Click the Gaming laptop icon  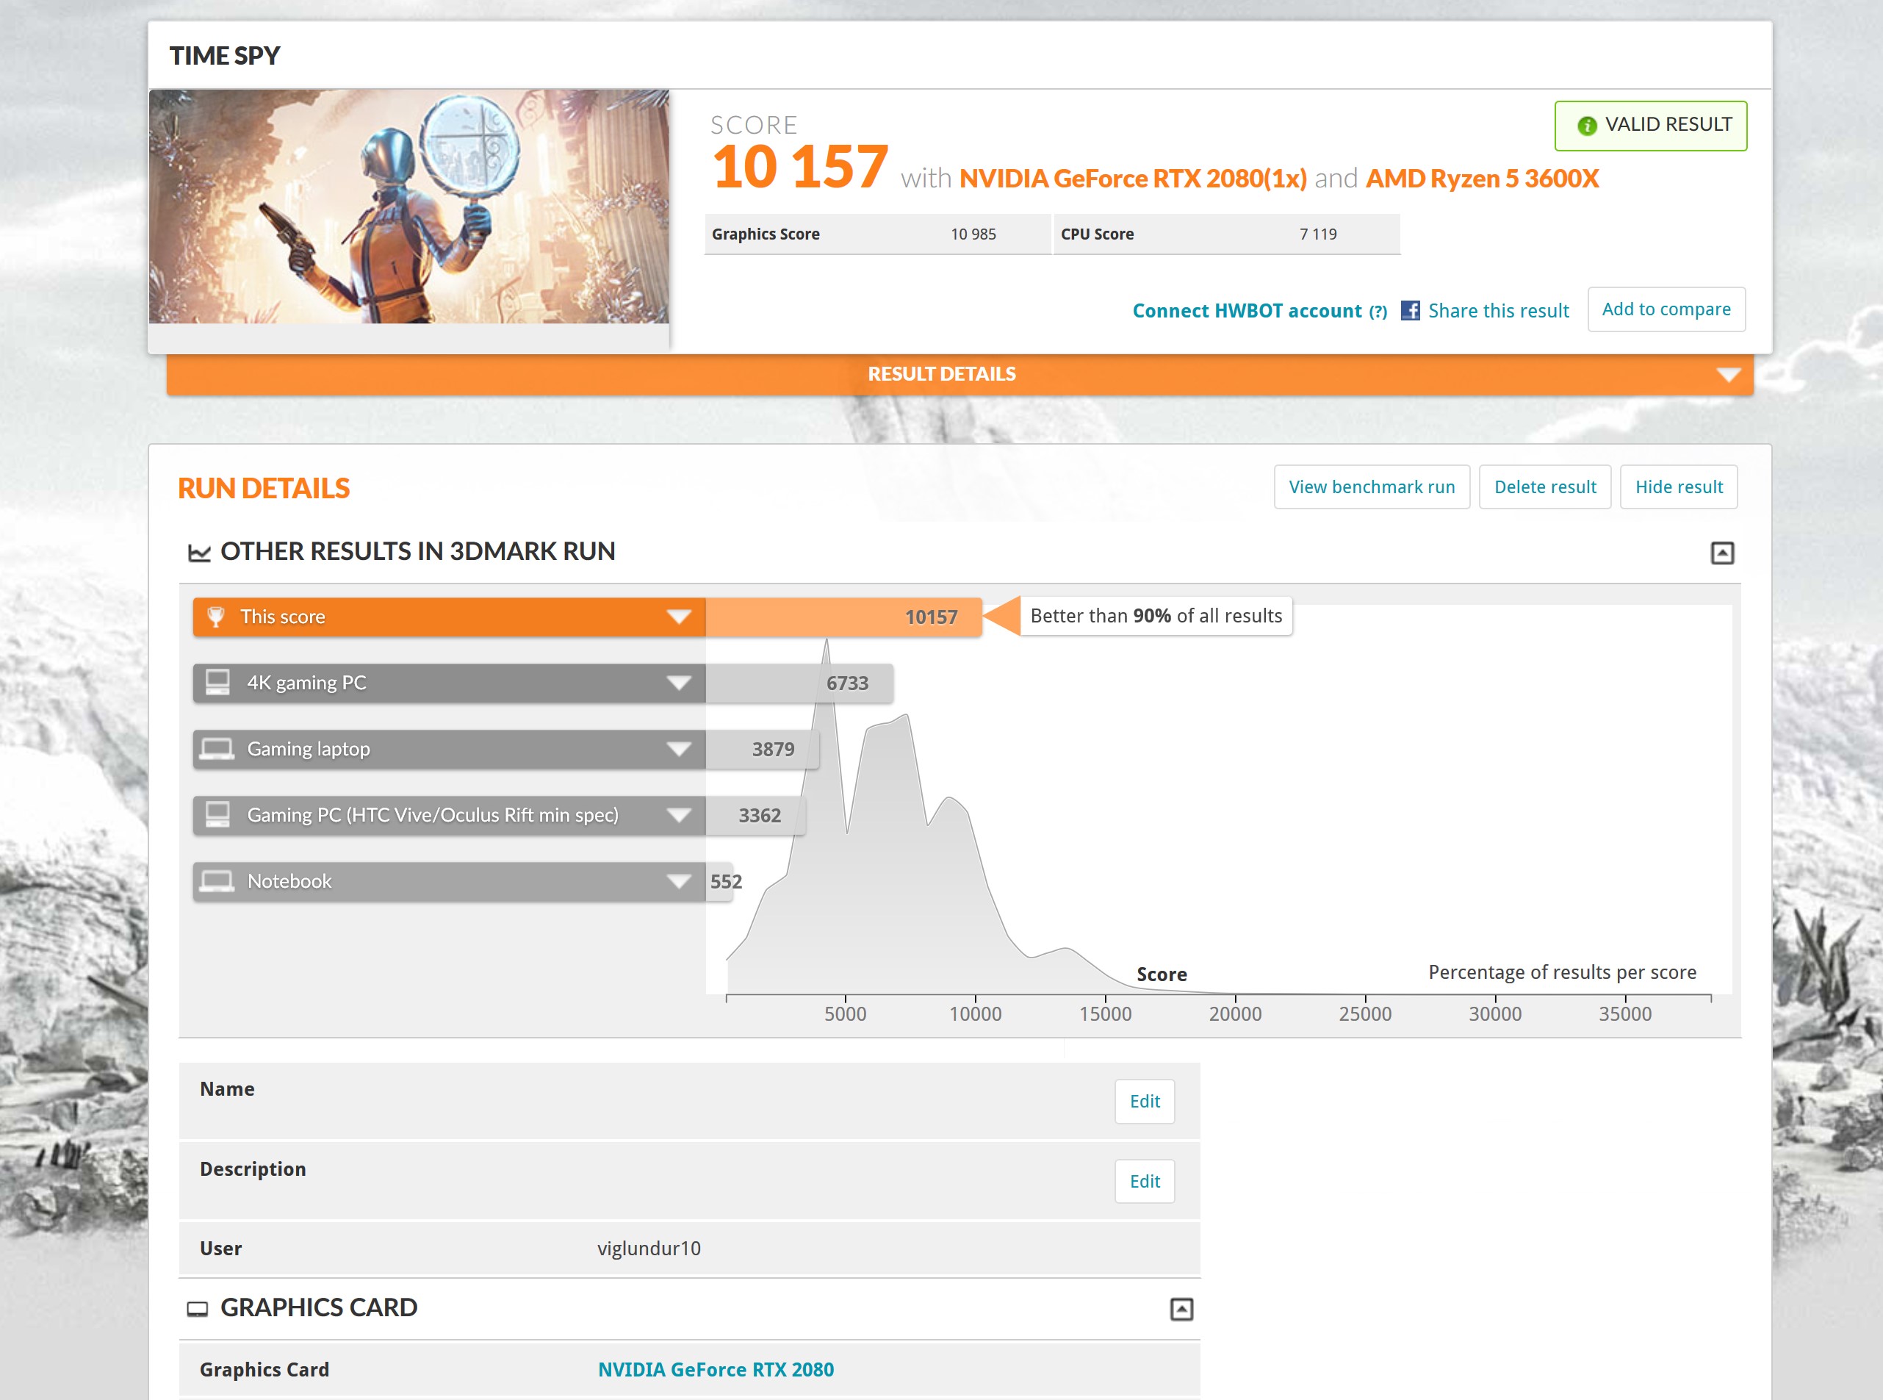(217, 749)
